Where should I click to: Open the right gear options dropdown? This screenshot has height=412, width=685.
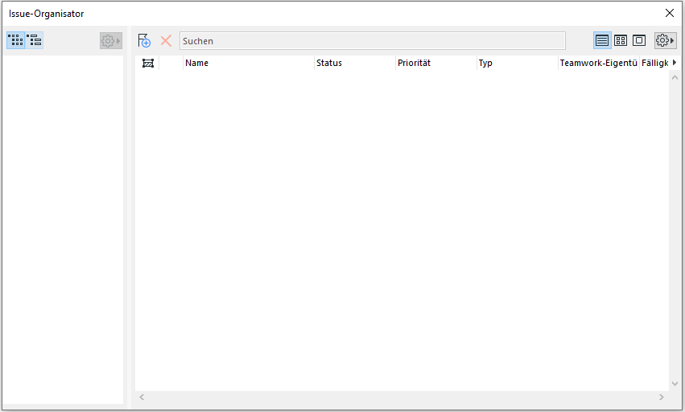click(665, 40)
